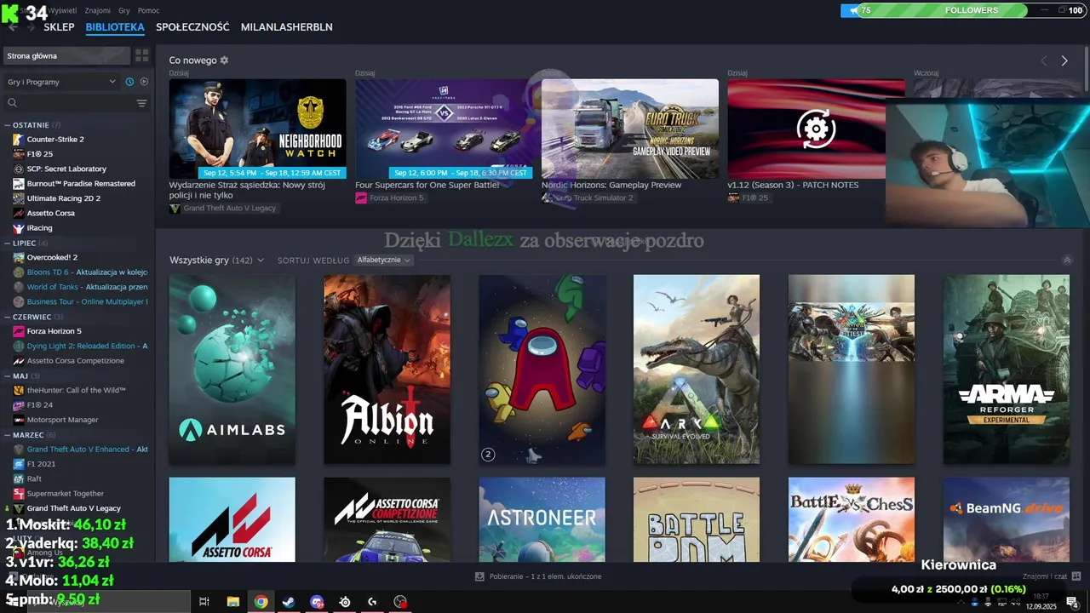Open Task View on the taskbar
1090x613 pixels.
pyautogui.click(x=204, y=602)
